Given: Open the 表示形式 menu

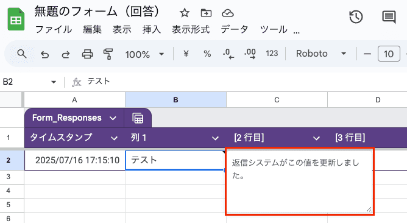Looking at the screenshot, I should point(191,29).
